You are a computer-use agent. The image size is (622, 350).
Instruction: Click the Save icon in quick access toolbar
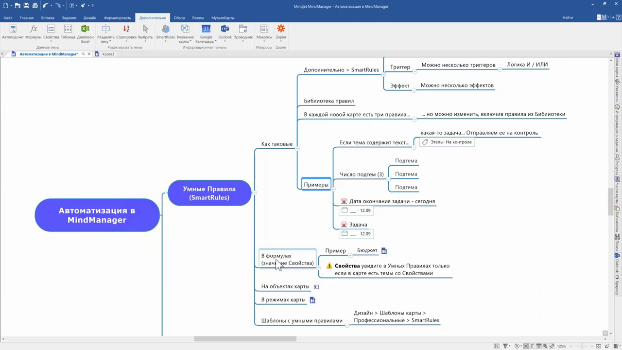click(26, 5)
